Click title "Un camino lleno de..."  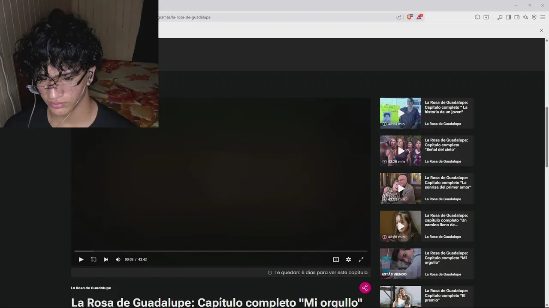click(x=446, y=220)
